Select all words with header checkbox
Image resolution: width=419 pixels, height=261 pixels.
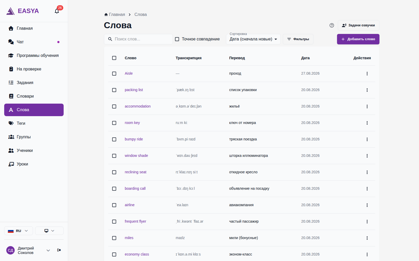(x=114, y=58)
